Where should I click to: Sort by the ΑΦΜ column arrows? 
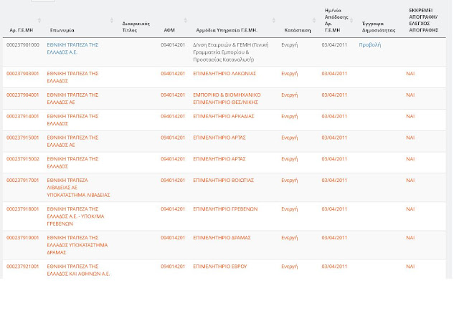(x=185, y=20)
